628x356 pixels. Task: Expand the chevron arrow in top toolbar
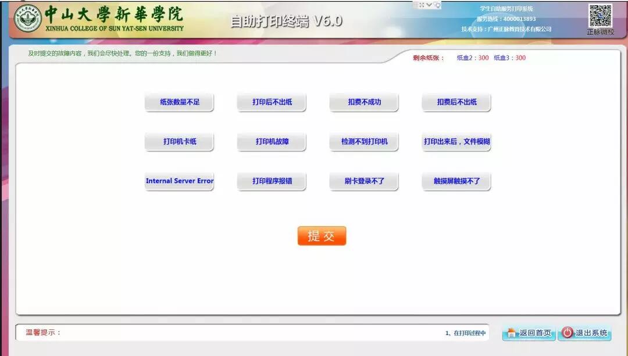pos(429,5)
